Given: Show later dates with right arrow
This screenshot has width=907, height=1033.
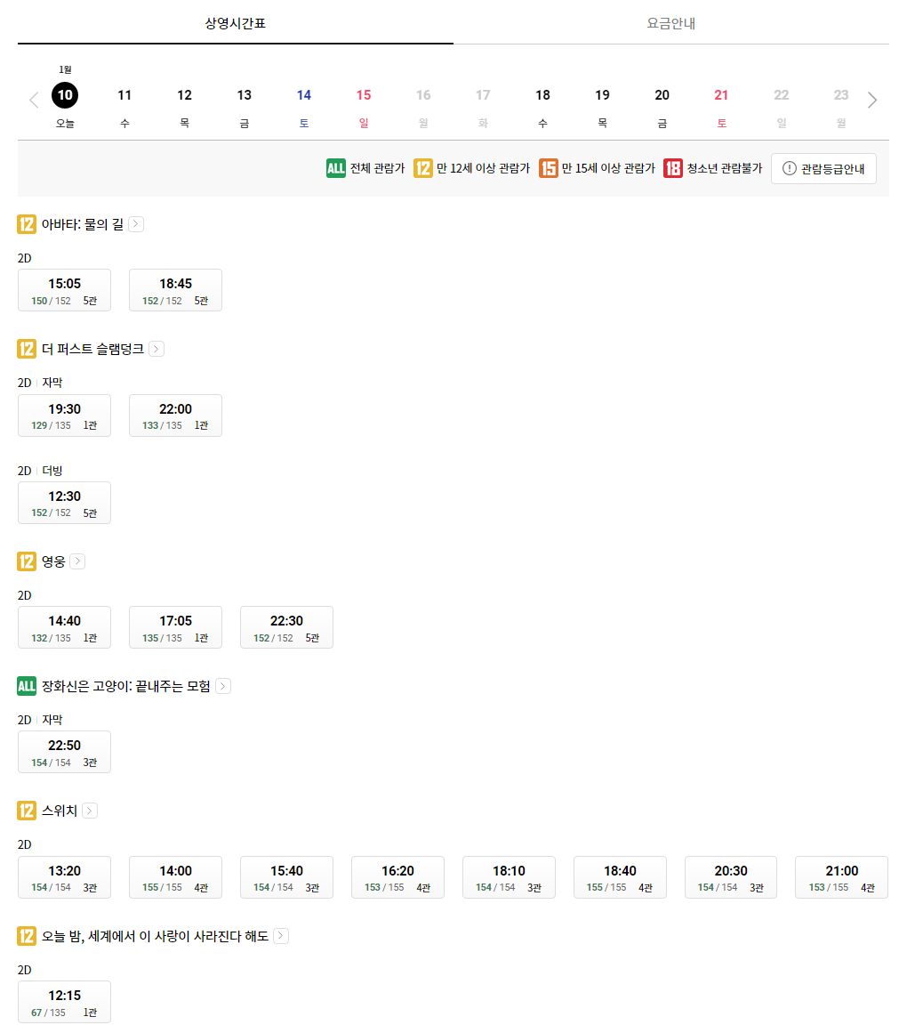Looking at the screenshot, I should coord(872,101).
